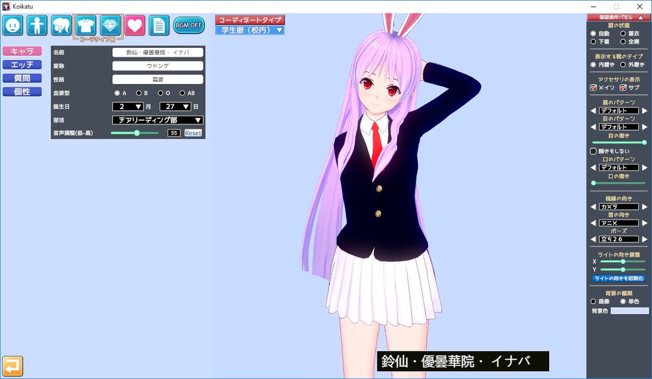The width and height of the screenshot is (652, 379).
Task: Open the 学生服（校内）coordinate dropdown
Action: tap(250, 30)
